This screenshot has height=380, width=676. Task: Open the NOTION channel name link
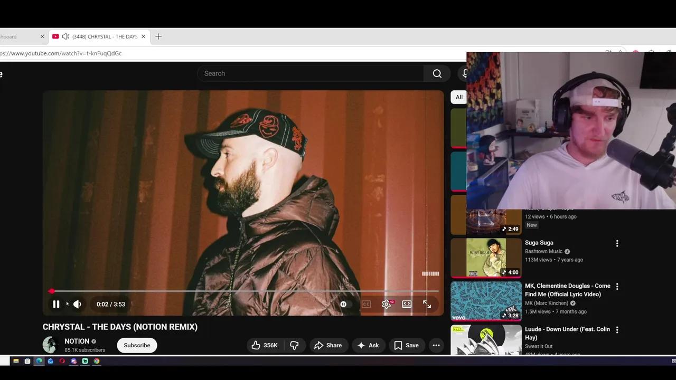[77, 341]
